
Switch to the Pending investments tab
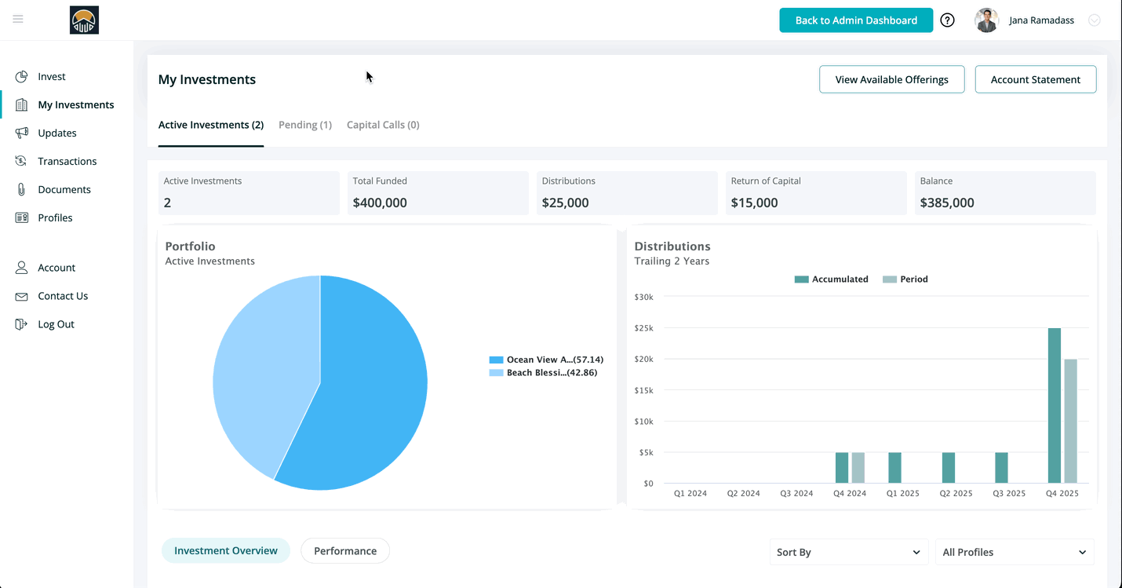[304, 125]
